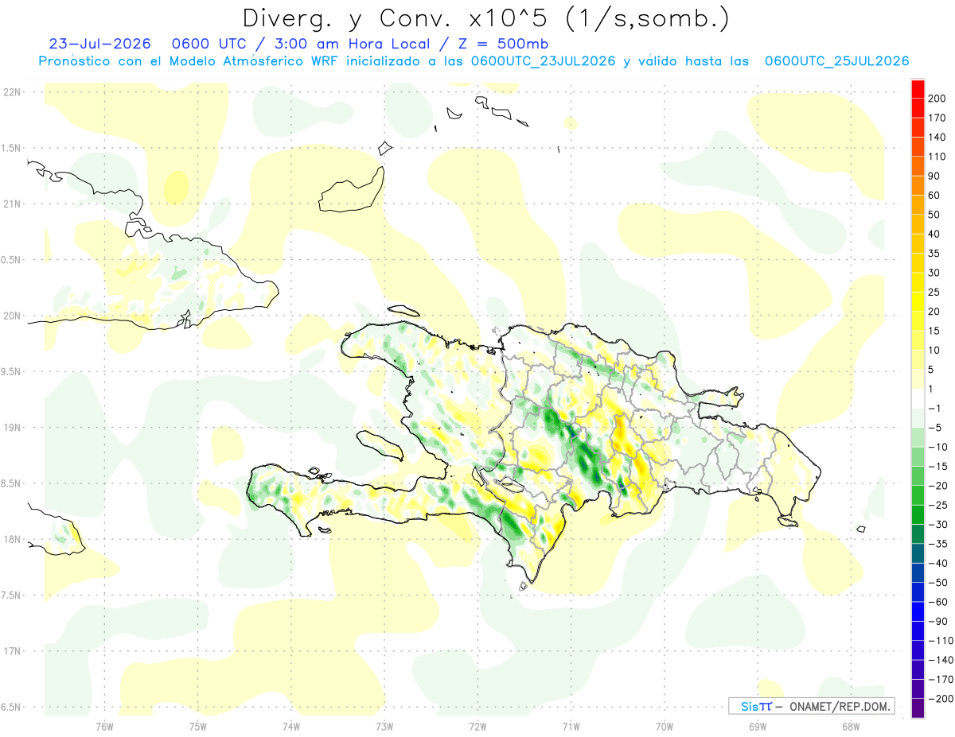
Task: Click the legend value '-50'
Action: [x=937, y=583]
